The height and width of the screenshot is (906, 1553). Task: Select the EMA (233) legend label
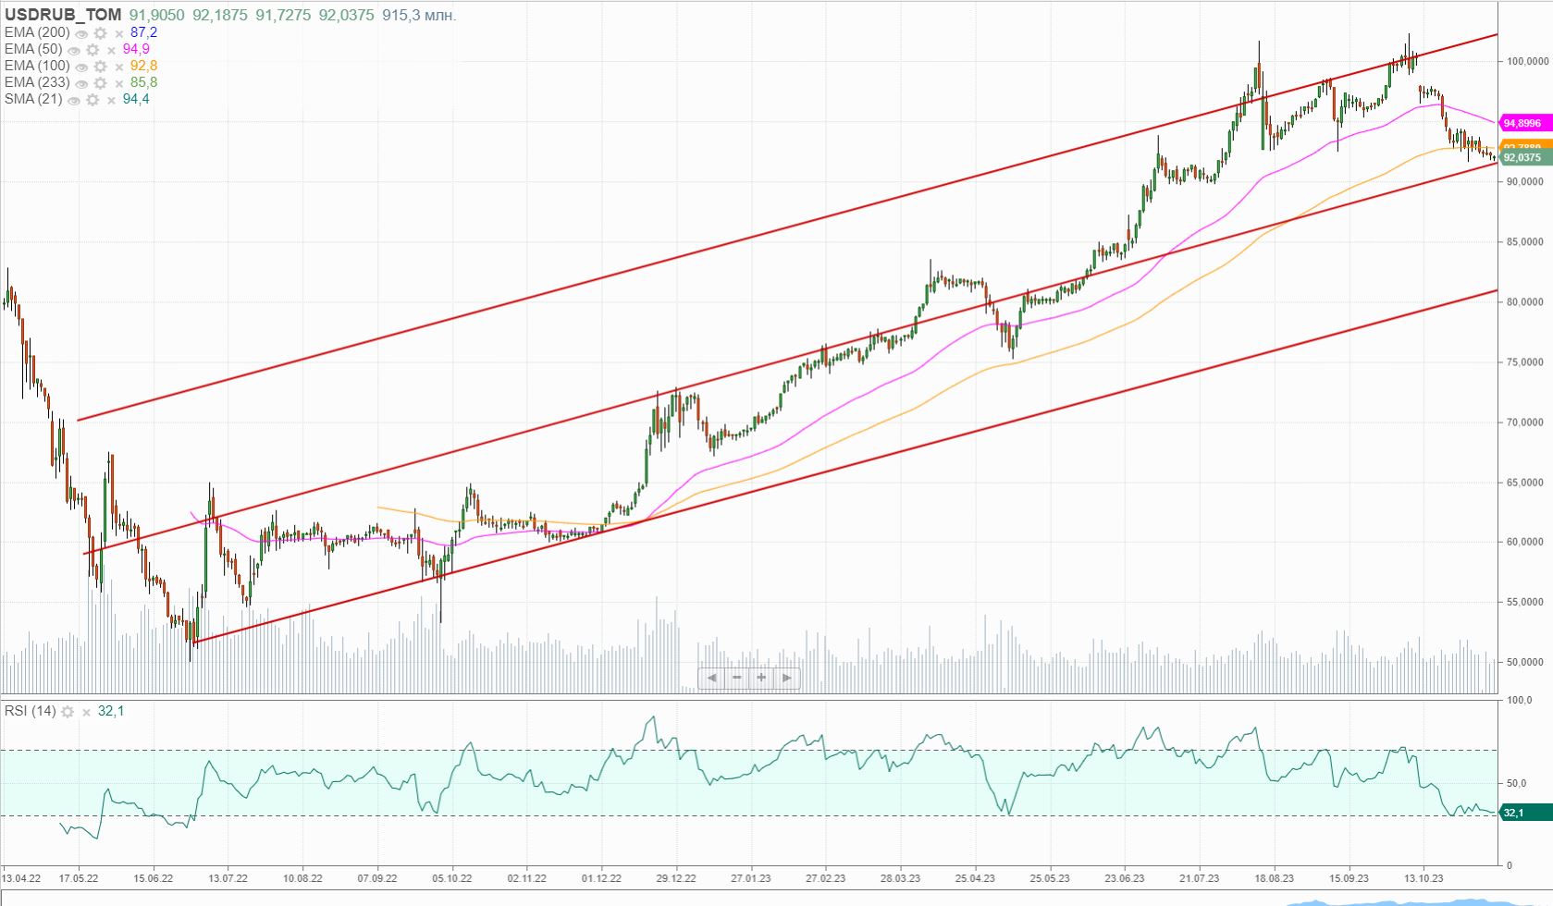[37, 82]
